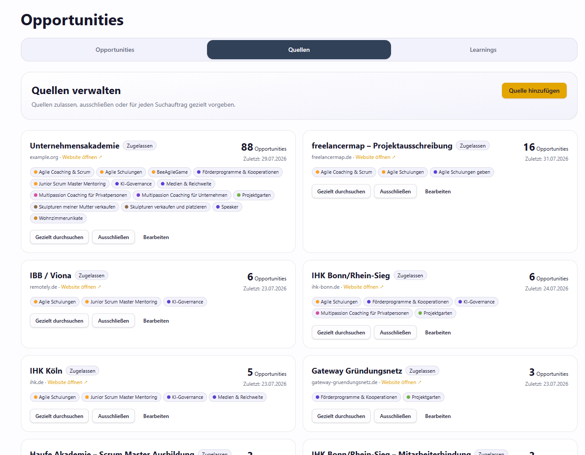Click Agile Coaching & Scrum tag in Unternehmensakademie
The image size is (585, 455).
click(x=62, y=172)
